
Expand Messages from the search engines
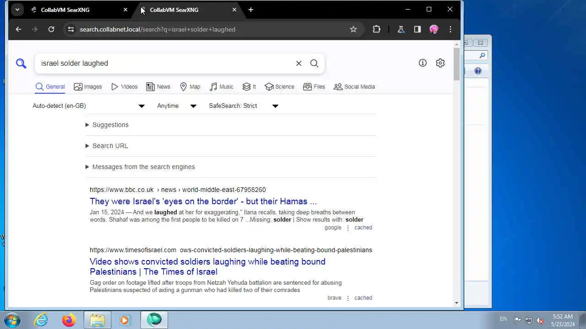[x=140, y=167]
